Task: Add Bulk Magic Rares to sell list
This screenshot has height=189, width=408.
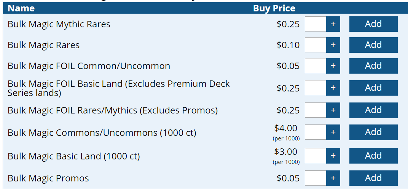Action: point(373,45)
